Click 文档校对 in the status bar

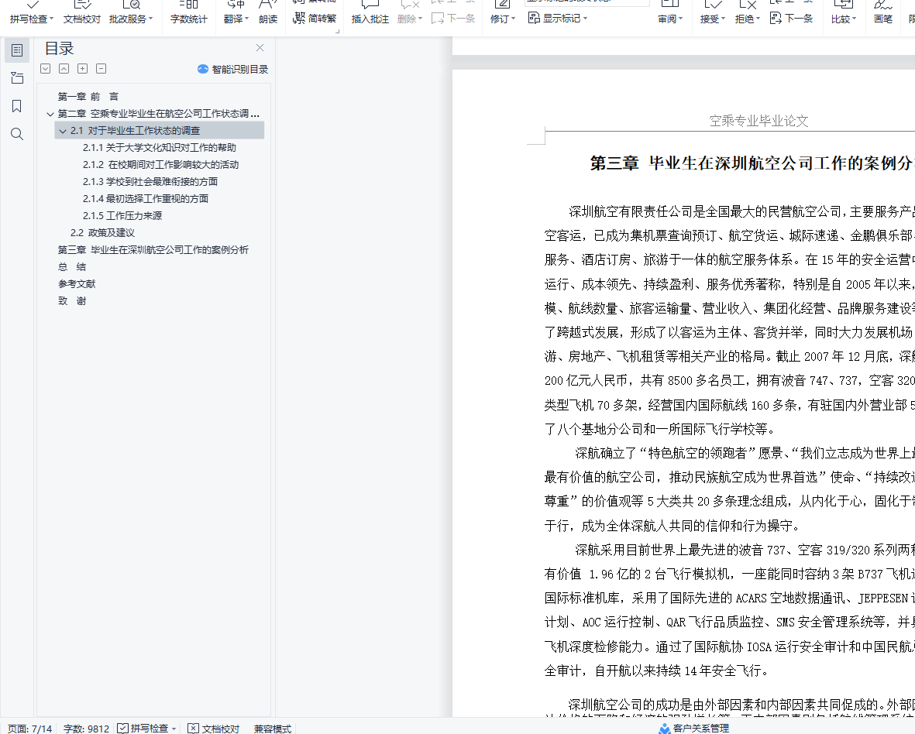pos(214,728)
